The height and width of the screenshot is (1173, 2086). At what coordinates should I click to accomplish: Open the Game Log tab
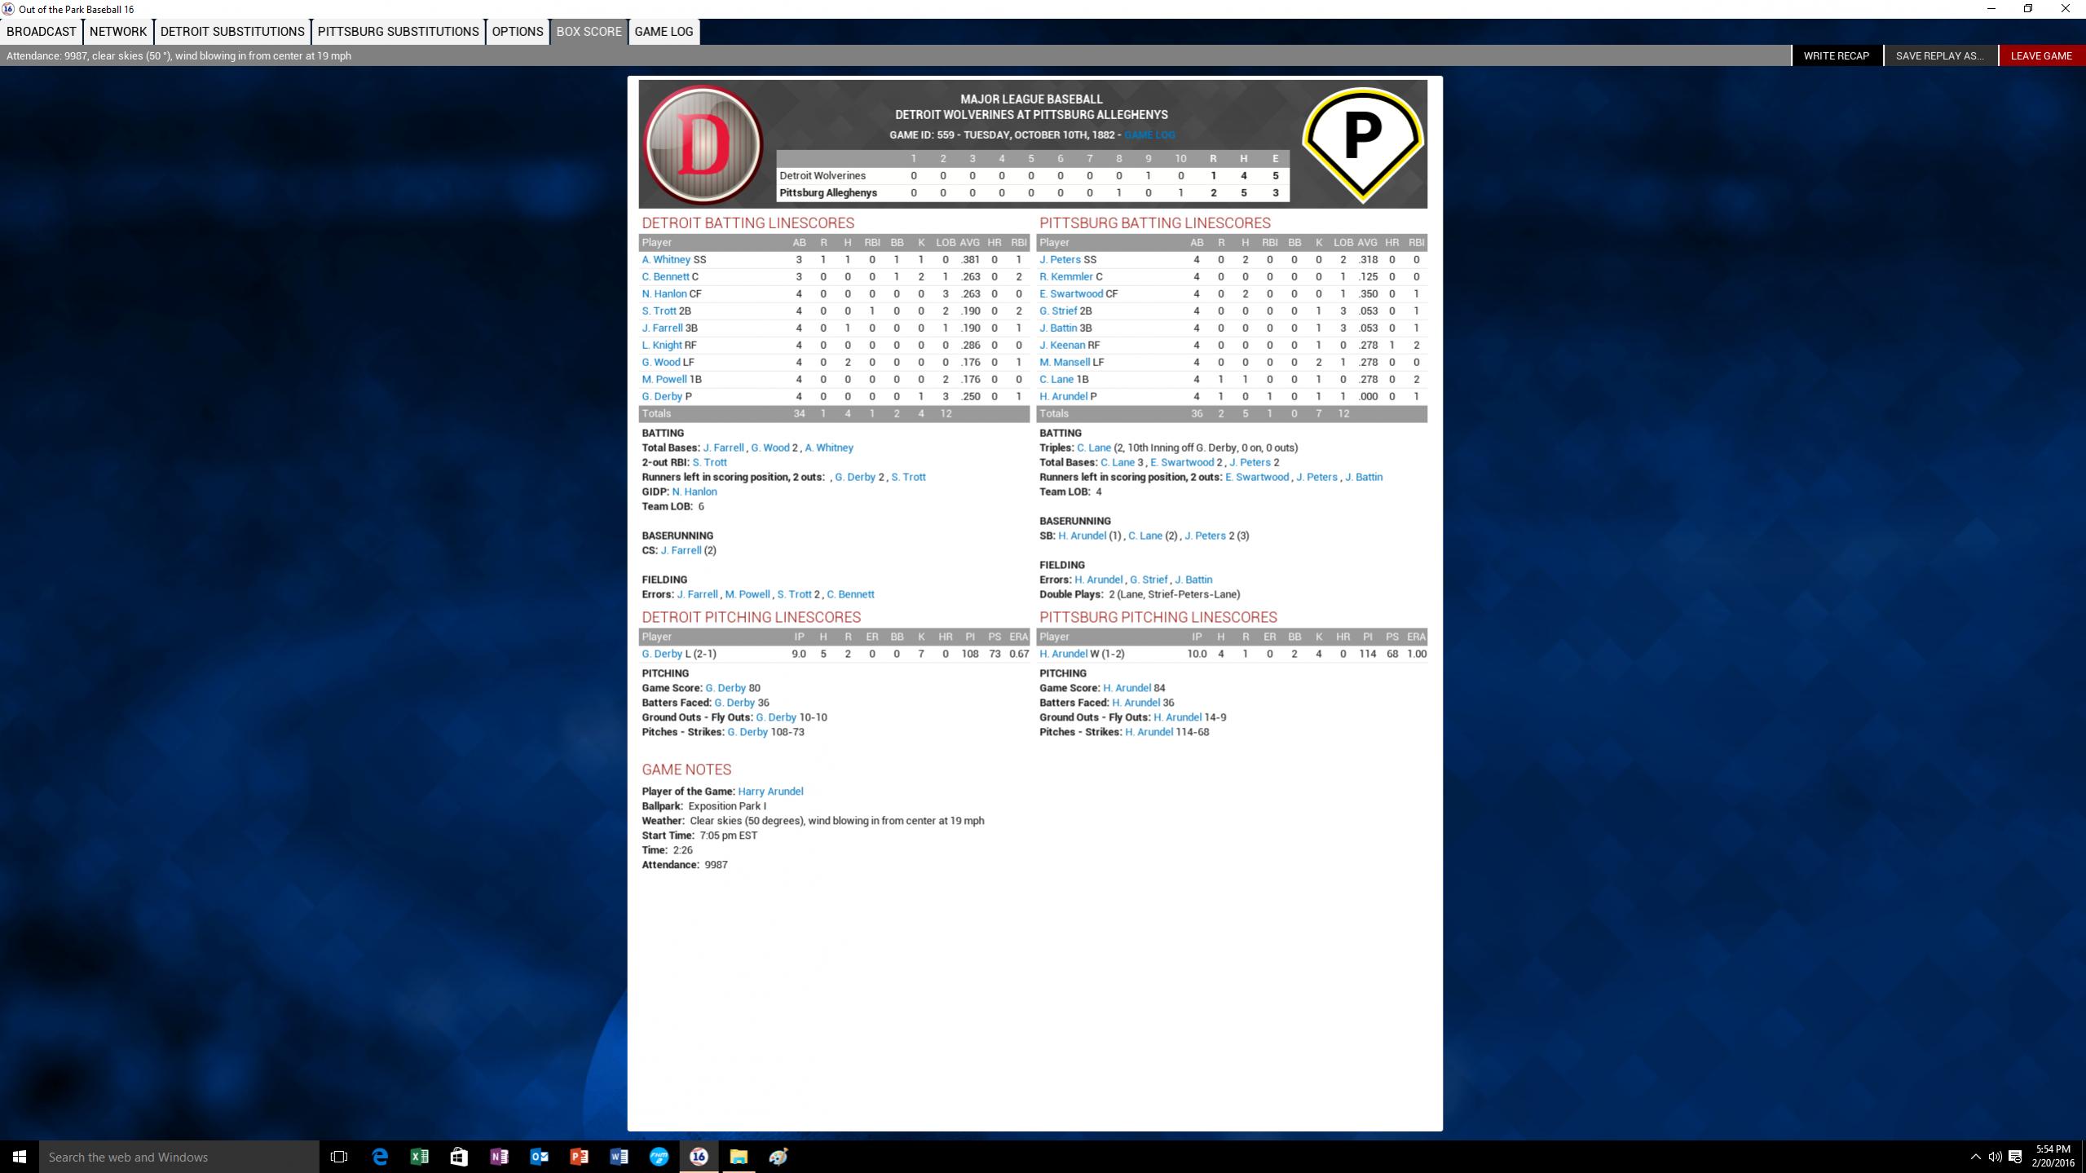click(664, 32)
